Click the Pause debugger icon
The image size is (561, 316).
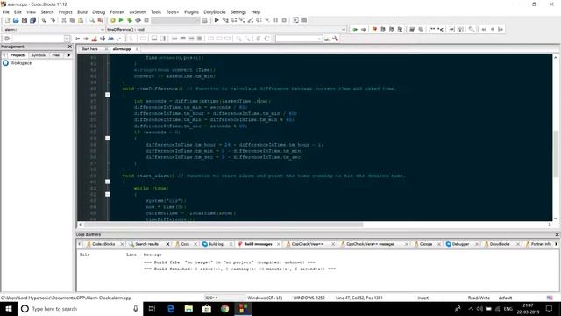point(276,20)
